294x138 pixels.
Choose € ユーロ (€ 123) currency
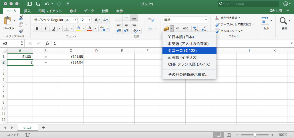189,51
